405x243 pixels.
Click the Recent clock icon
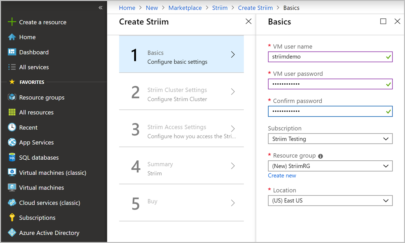11,127
